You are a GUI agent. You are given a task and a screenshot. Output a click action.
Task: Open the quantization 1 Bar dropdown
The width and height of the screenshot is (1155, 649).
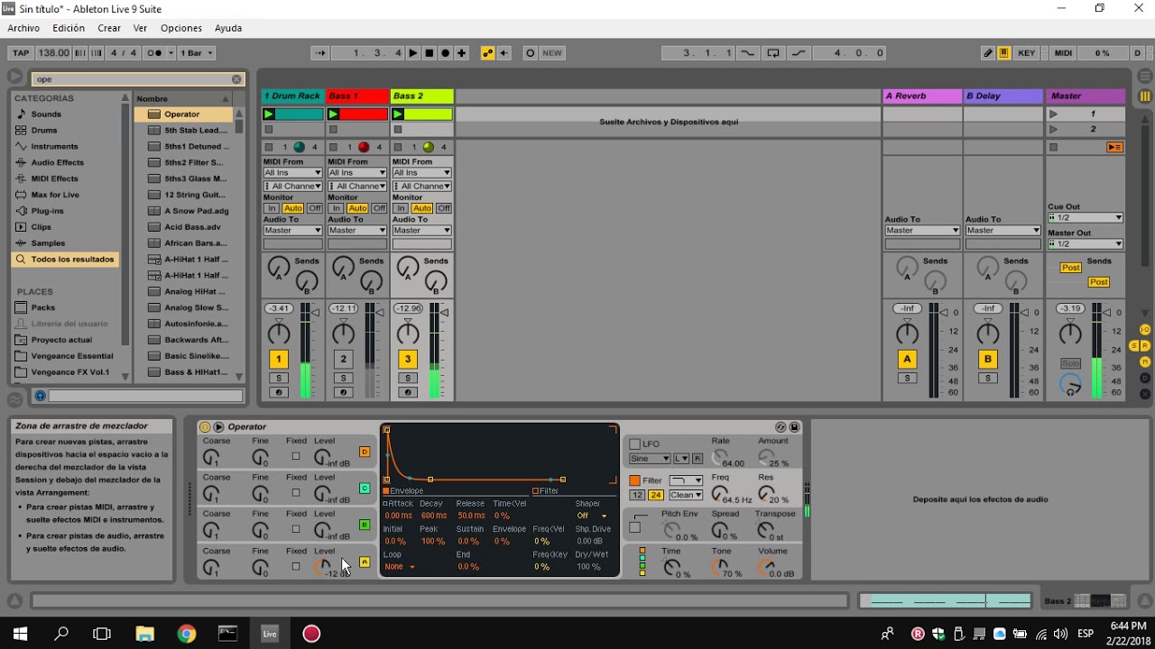pyautogui.click(x=197, y=53)
